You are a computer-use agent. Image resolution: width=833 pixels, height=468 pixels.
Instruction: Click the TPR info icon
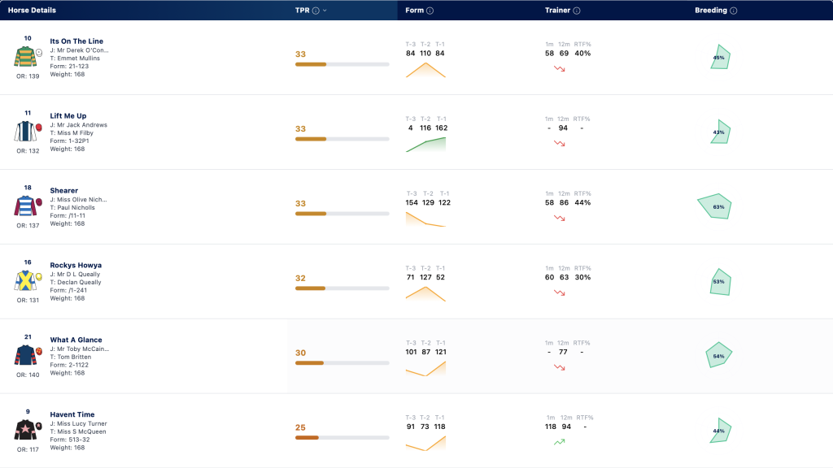pos(316,11)
